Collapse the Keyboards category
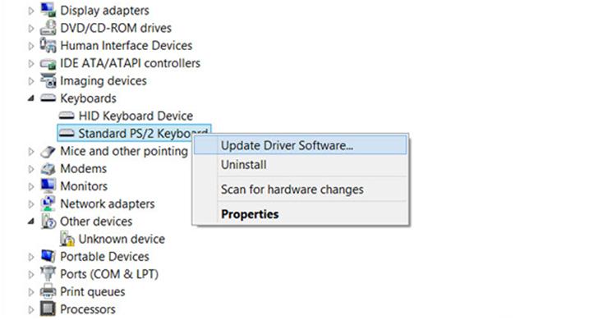The height and width of the screenshot is (320, 603). tap(31, 98)
